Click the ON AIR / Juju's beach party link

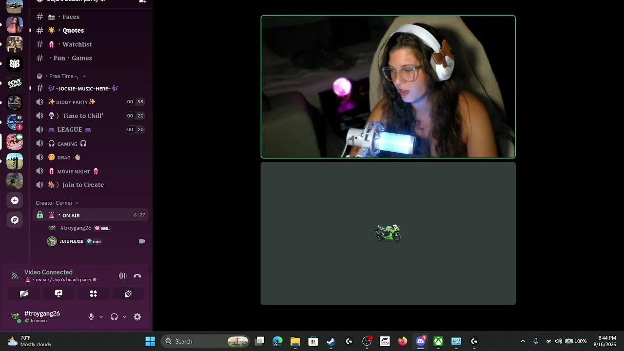tap(60, 280)
